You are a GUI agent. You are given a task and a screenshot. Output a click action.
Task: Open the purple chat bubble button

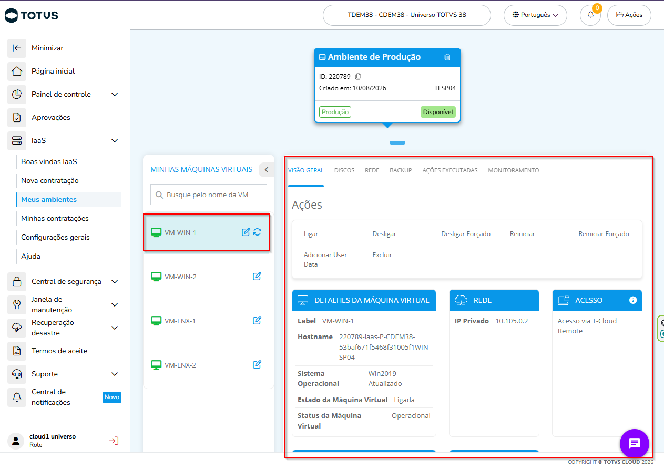(635, 443)
